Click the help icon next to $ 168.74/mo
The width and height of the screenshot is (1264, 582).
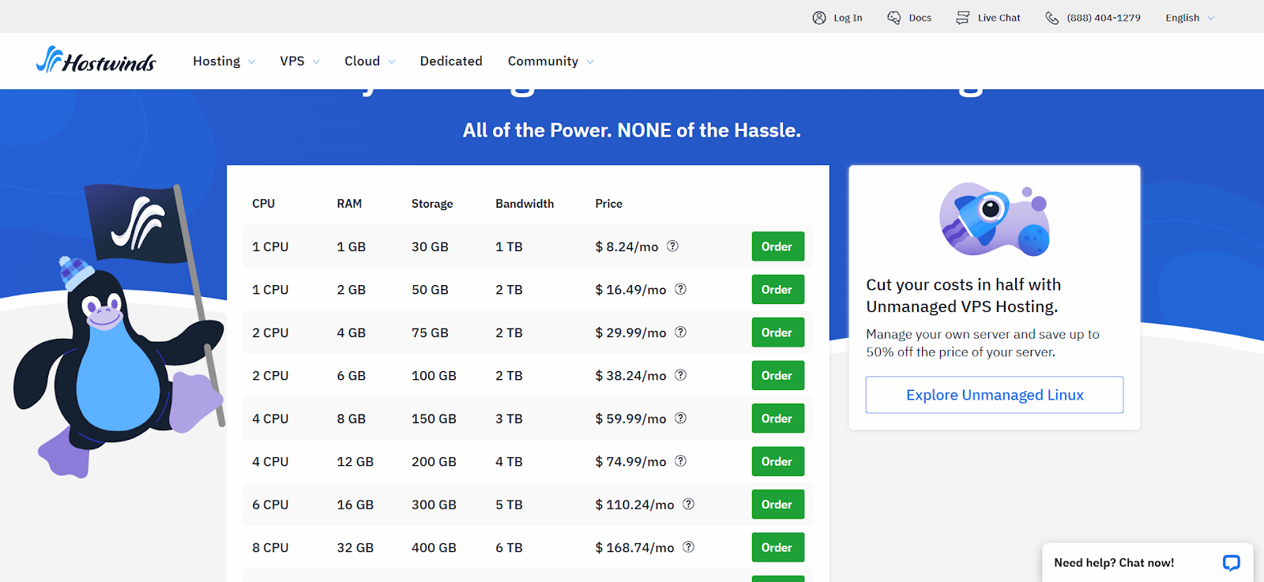[688, 546]
